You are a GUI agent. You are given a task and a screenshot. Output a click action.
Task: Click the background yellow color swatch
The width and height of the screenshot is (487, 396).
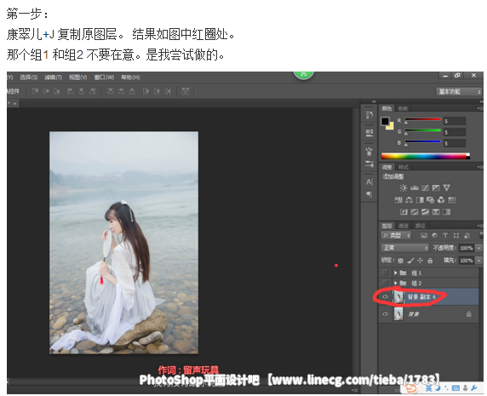tap(391, 126)
